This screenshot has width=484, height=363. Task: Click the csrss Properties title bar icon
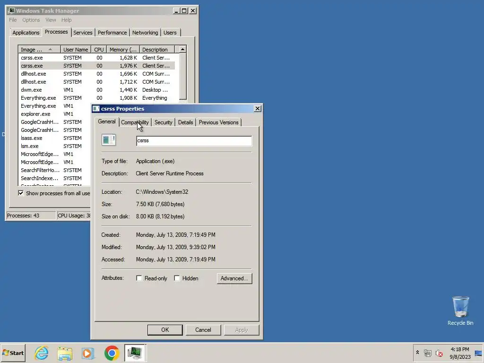click(x=96, y=109)
